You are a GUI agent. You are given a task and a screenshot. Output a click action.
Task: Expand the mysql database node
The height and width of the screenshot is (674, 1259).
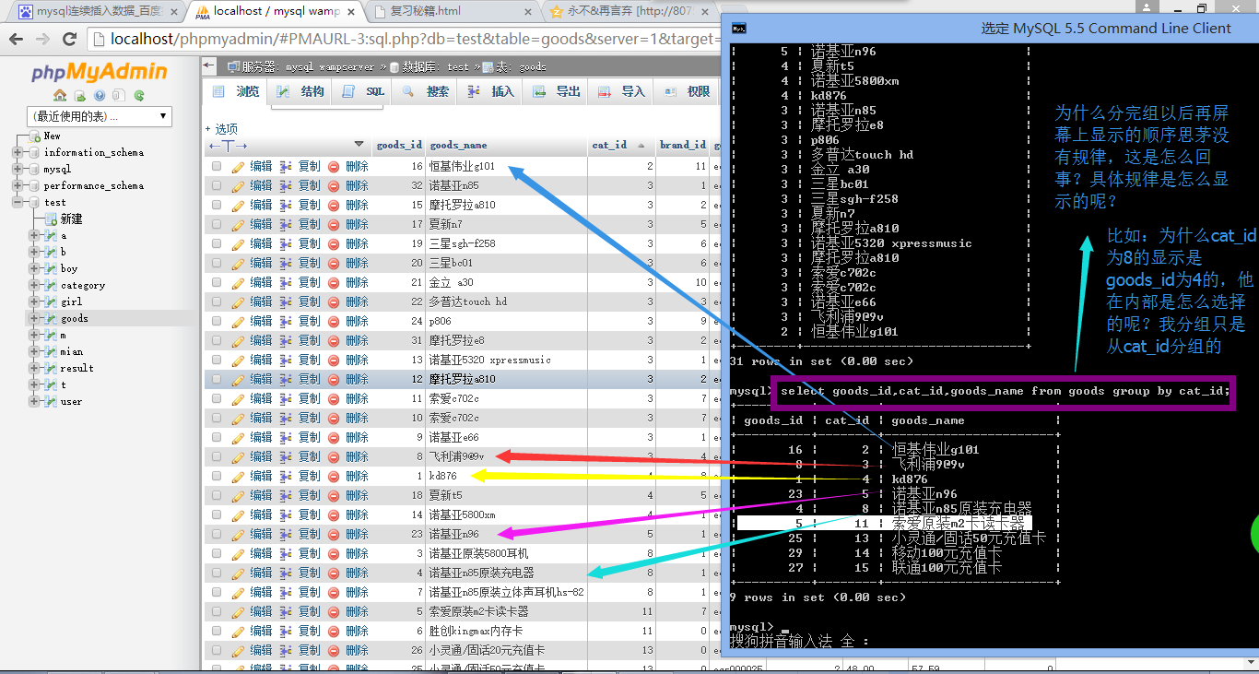click(17, 169)
